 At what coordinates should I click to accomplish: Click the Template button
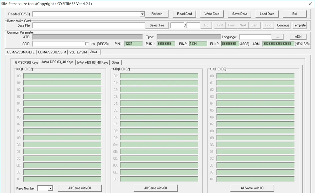point(299,25)
